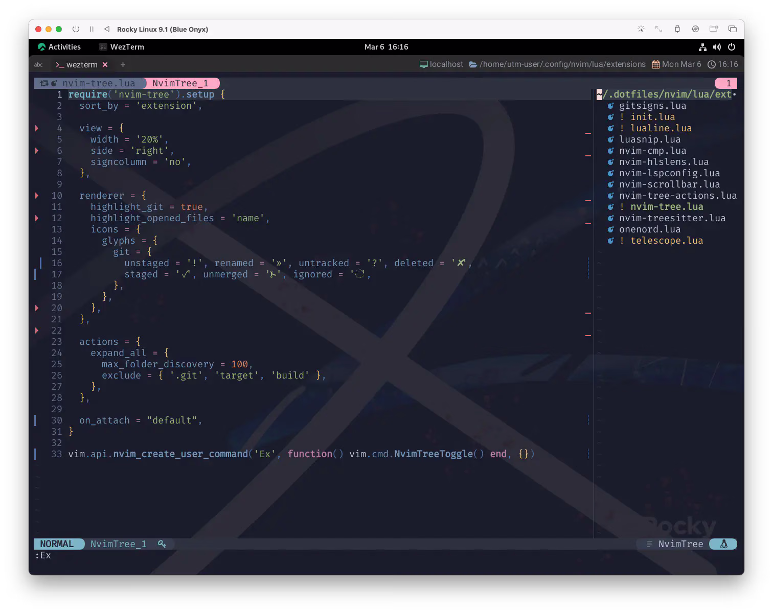
Task: Open the modified nvim-tree.lua tree entry
Action: [667, 207]
